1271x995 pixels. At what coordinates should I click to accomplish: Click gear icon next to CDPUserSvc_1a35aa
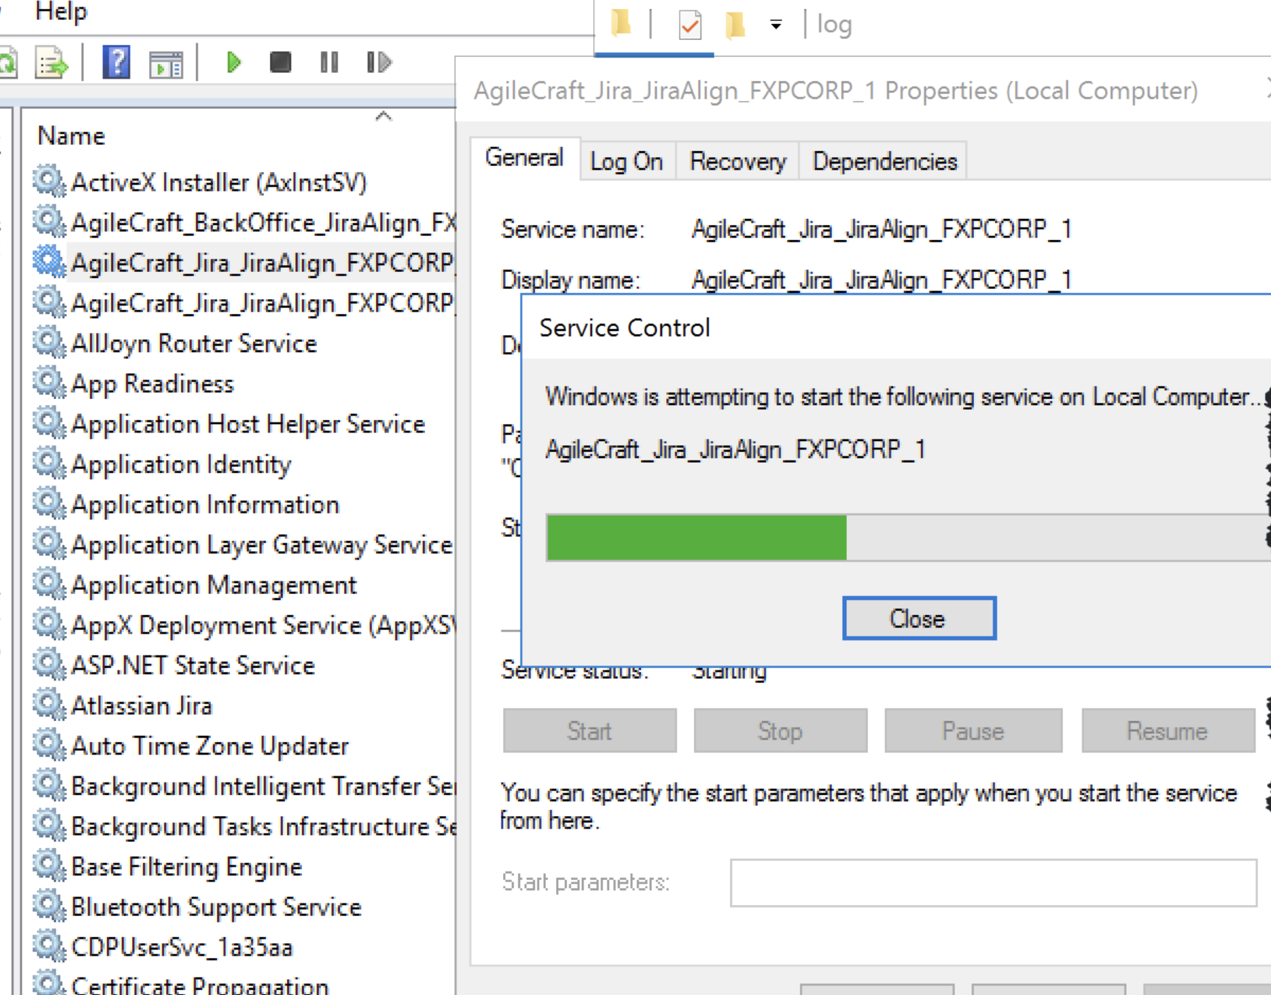tap(49, 946)
